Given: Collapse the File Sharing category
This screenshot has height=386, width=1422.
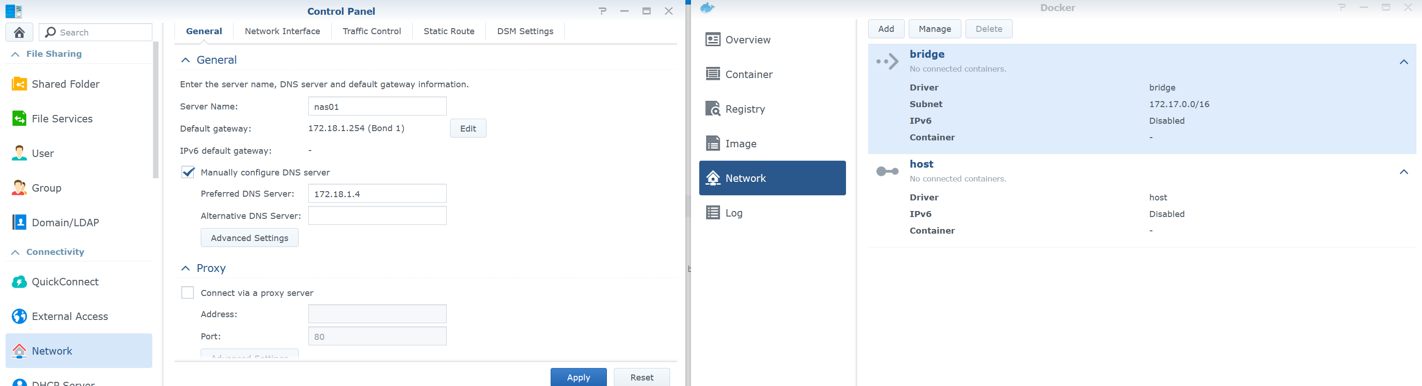Looking at the screenshot, I should click(15, 54).
